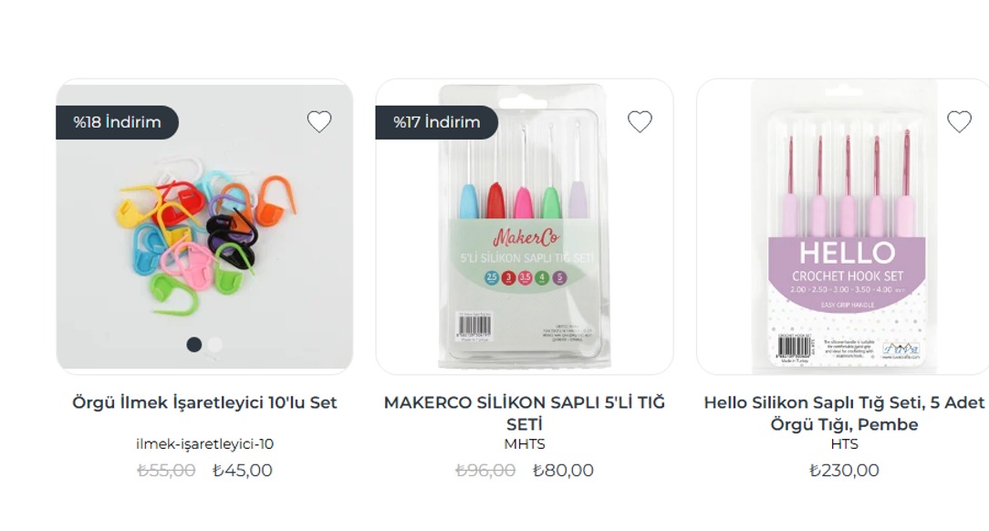The height and width of the screenshot is (531, 989).
Task: Click the ilmek-işaretleyici-10 product code
Action: 204,444
